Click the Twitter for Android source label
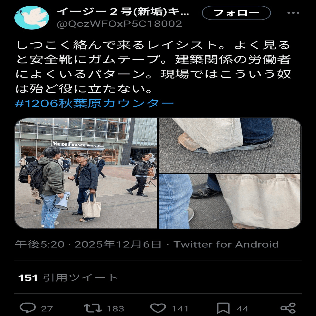This screenshot has height=316, width=316. click(226, 244)
